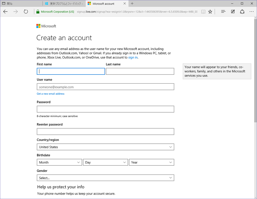The image size is (257, 199).
Task: Switch to the 開始 tab
Action: coord(21,4)
